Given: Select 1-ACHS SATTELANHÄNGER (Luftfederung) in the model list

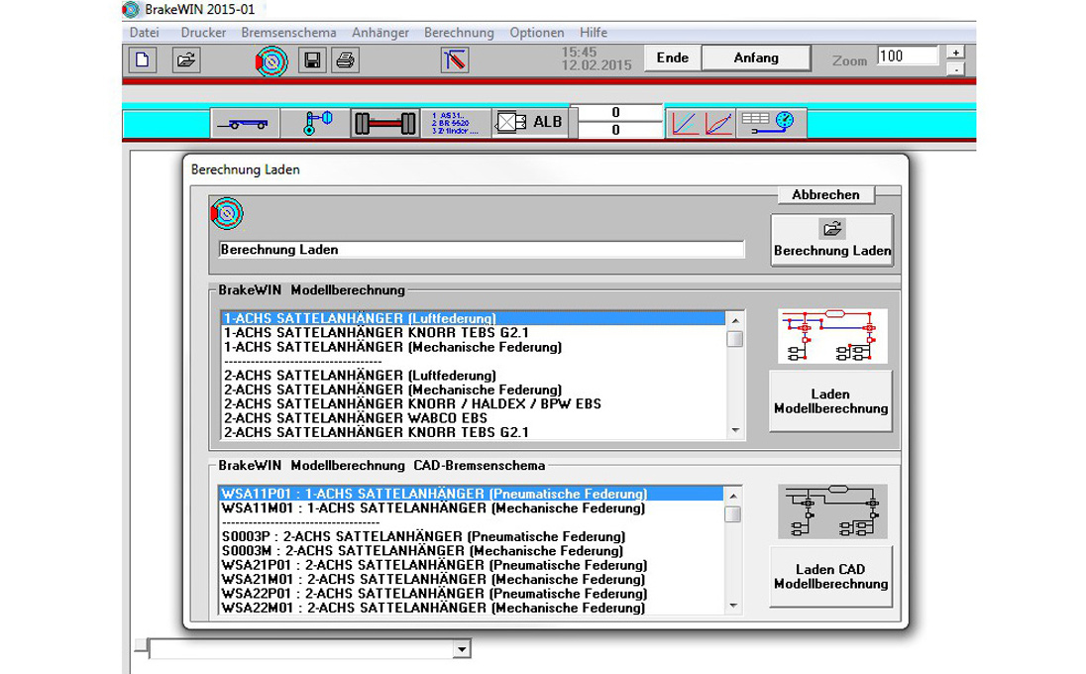Looking at the screenshot, I should [473, 318].
